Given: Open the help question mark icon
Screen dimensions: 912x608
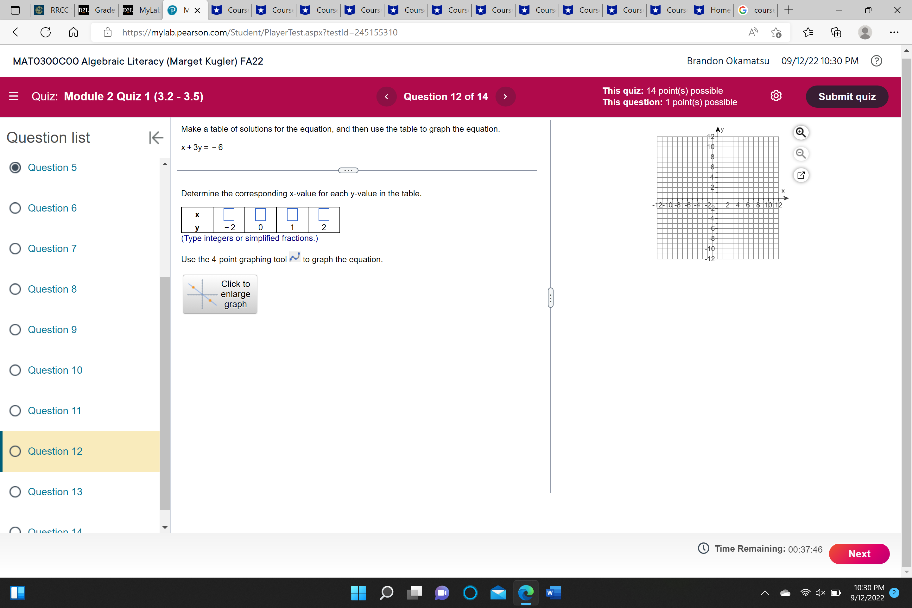Looking at the screenshot, I should (x=876, y=61).
